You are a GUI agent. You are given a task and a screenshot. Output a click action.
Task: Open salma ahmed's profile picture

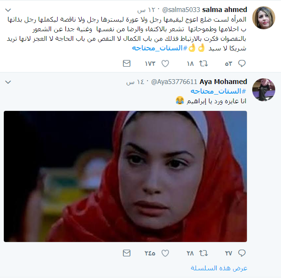click(x=264, y=18)
